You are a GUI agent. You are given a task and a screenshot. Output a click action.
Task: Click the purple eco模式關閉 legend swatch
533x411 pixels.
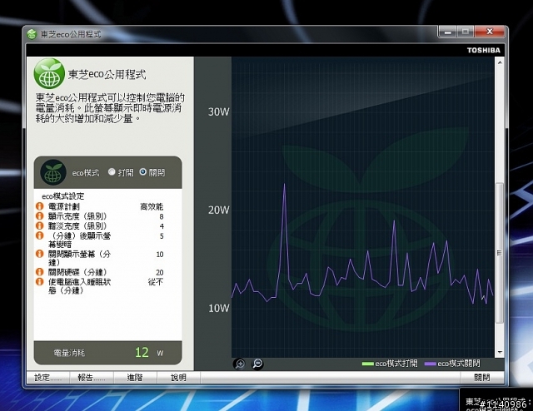pyautogui.click(x=431, y=364)
